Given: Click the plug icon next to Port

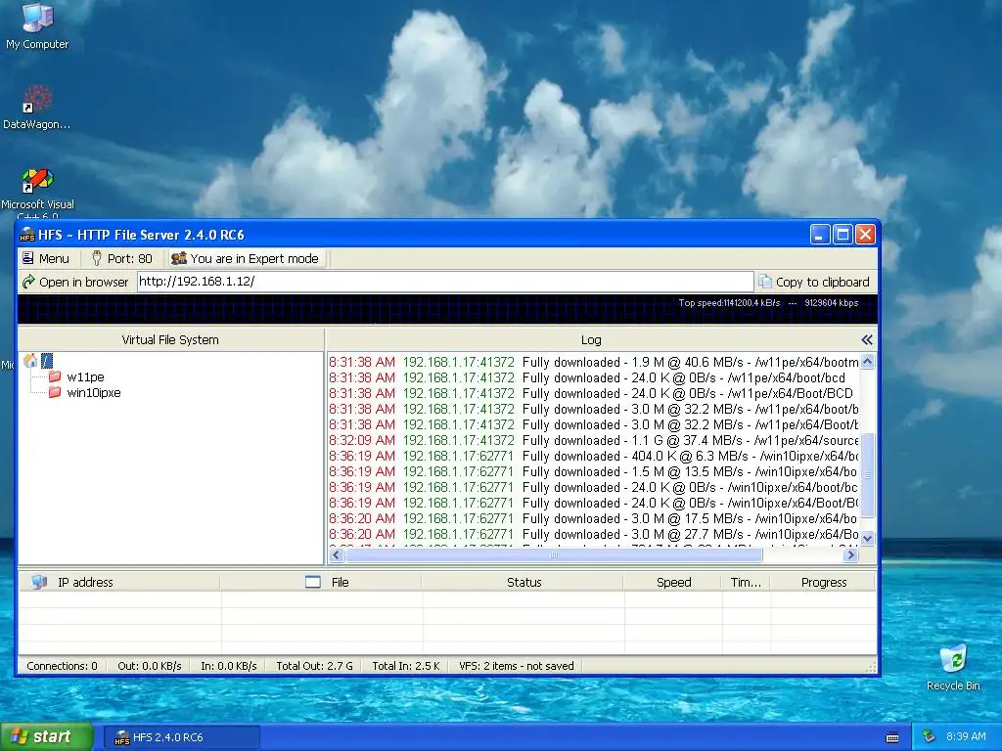Looking at the screenshot, I should pos(97,258).
